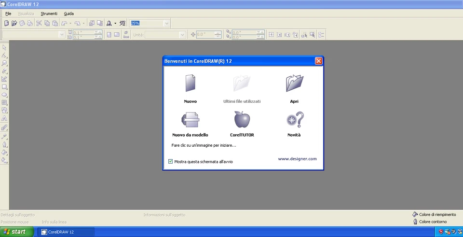Expand the Redo history dropdown arrow
The image size is (463, 237).
pos(84,23)
